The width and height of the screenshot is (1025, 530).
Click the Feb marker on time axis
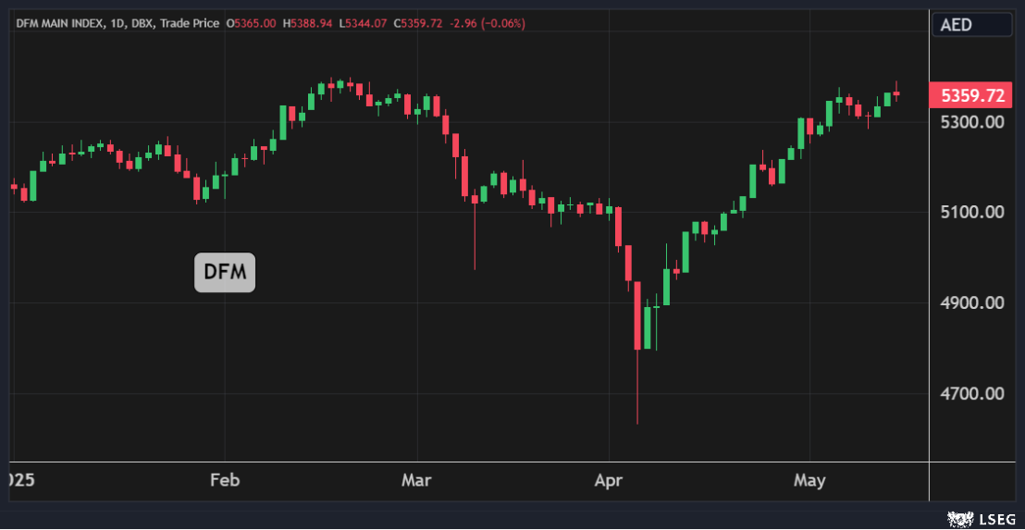225,480
